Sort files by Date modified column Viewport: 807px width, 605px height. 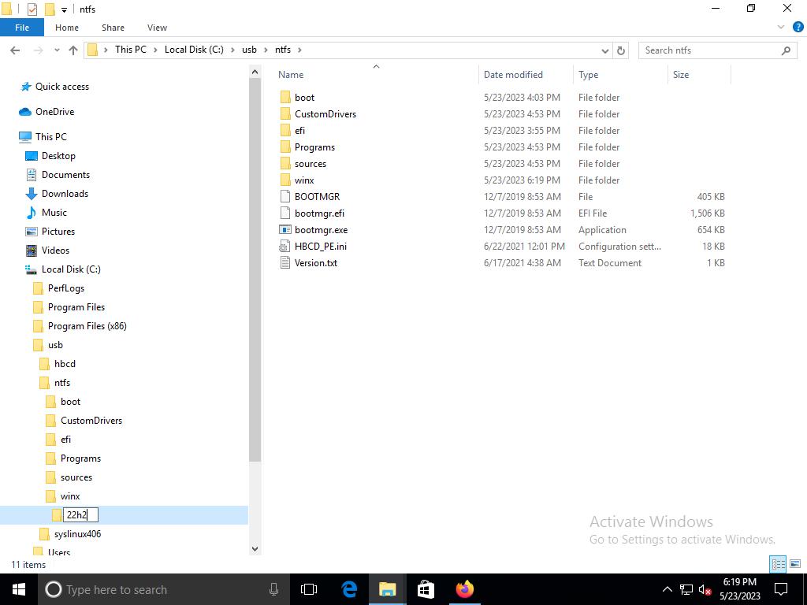pyautogui.click(x=513, y=75)
